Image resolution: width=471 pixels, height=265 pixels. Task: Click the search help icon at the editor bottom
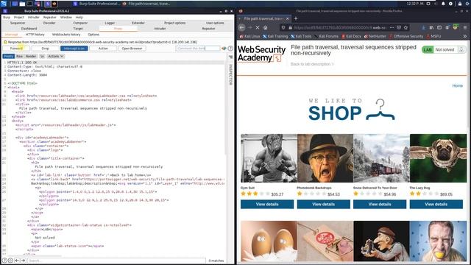coord(4,261)
